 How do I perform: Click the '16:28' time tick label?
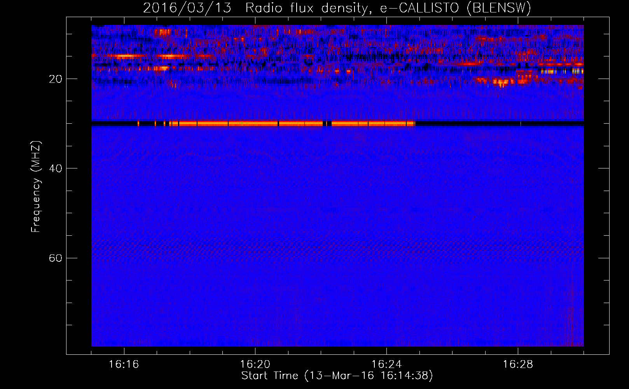click(518, 364)
